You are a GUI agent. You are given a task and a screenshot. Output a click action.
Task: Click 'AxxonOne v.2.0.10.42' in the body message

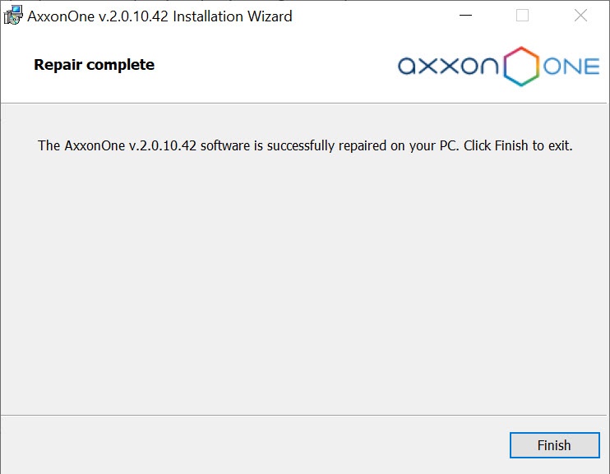point(131,145)
